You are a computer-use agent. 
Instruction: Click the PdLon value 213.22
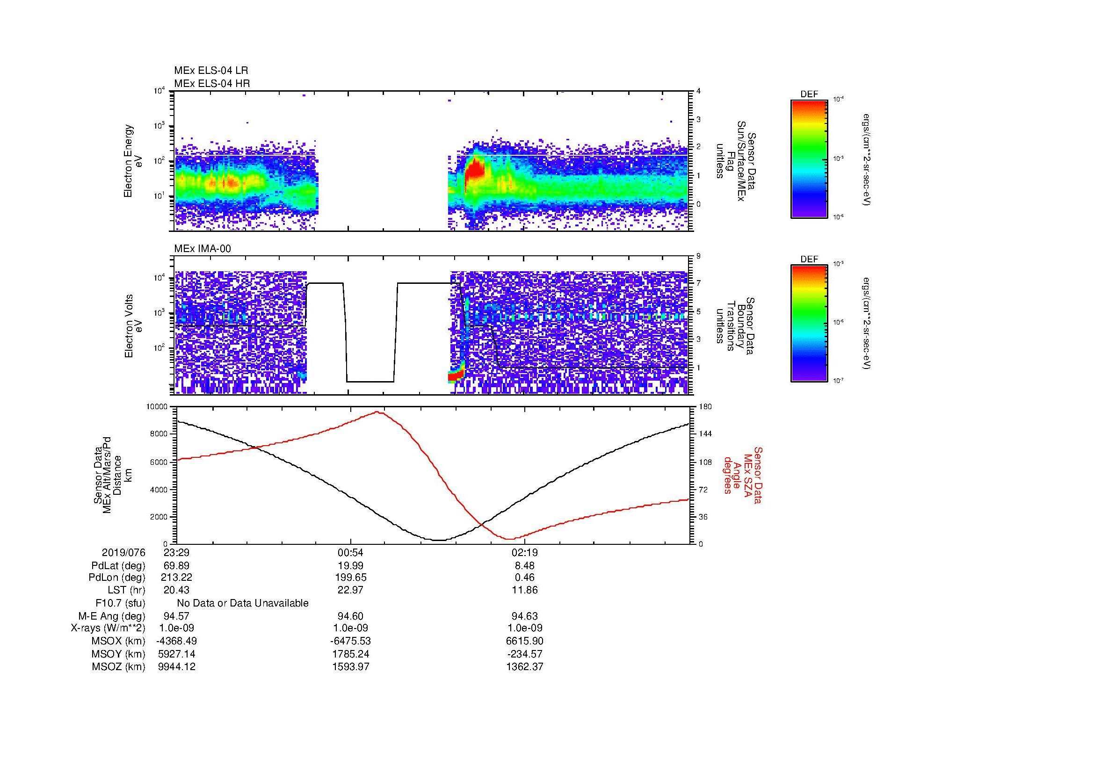(x=176, y=578)
